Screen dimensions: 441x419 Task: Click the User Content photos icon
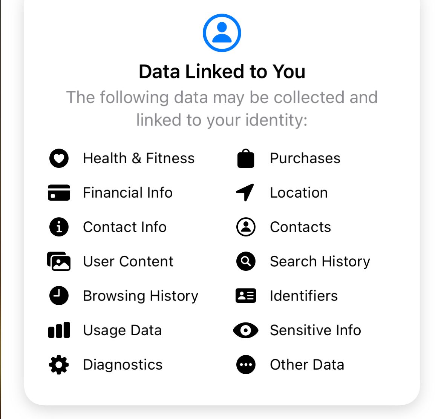(58, 261)
